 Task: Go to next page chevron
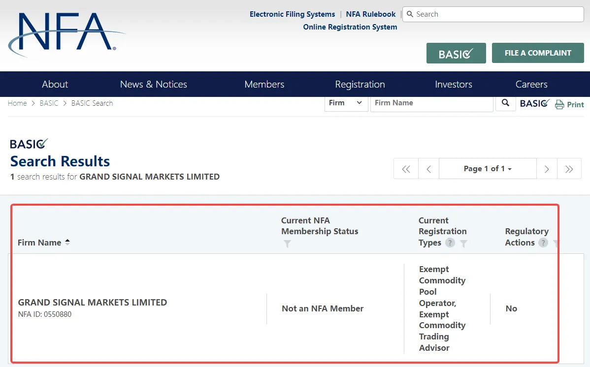[547, 169]
